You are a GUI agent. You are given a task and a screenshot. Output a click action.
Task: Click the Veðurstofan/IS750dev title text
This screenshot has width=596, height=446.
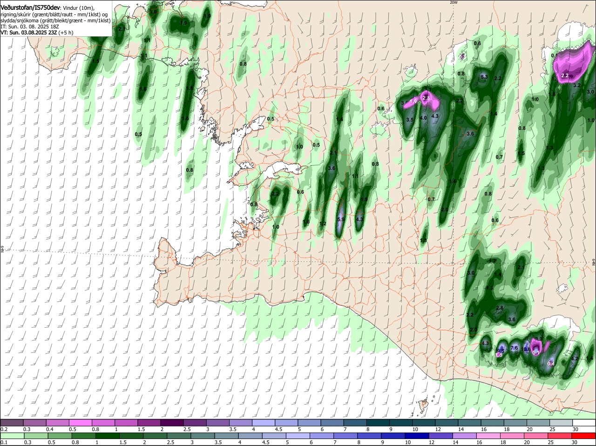[x=30, y=7]
